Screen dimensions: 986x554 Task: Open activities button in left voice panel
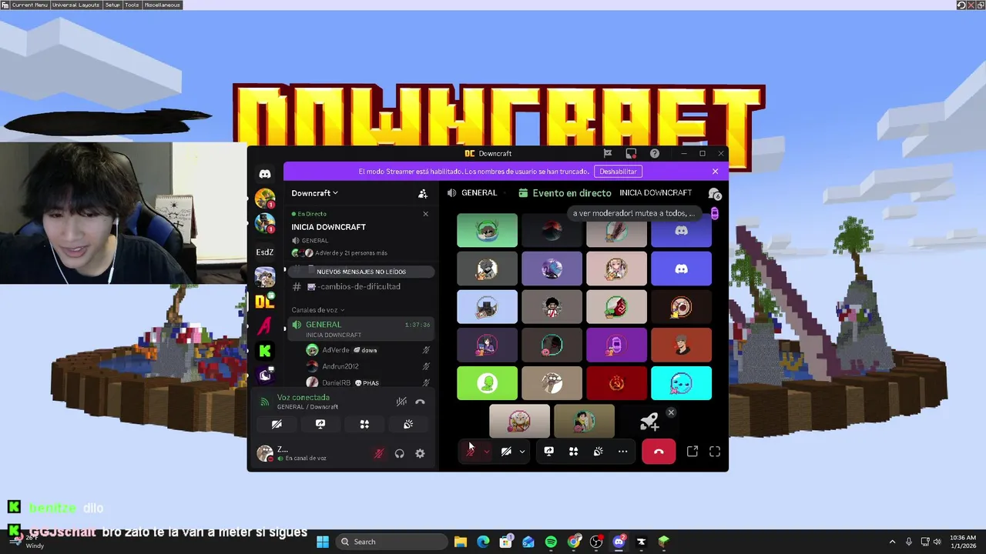[x=364, y=424]
